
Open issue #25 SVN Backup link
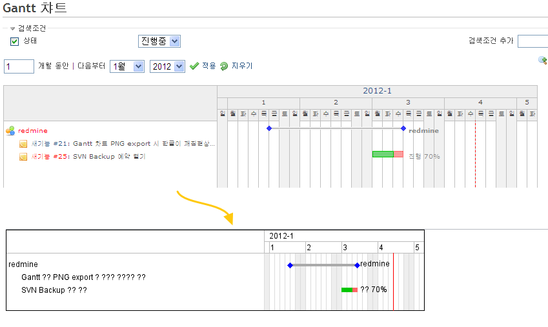[88, 157]
